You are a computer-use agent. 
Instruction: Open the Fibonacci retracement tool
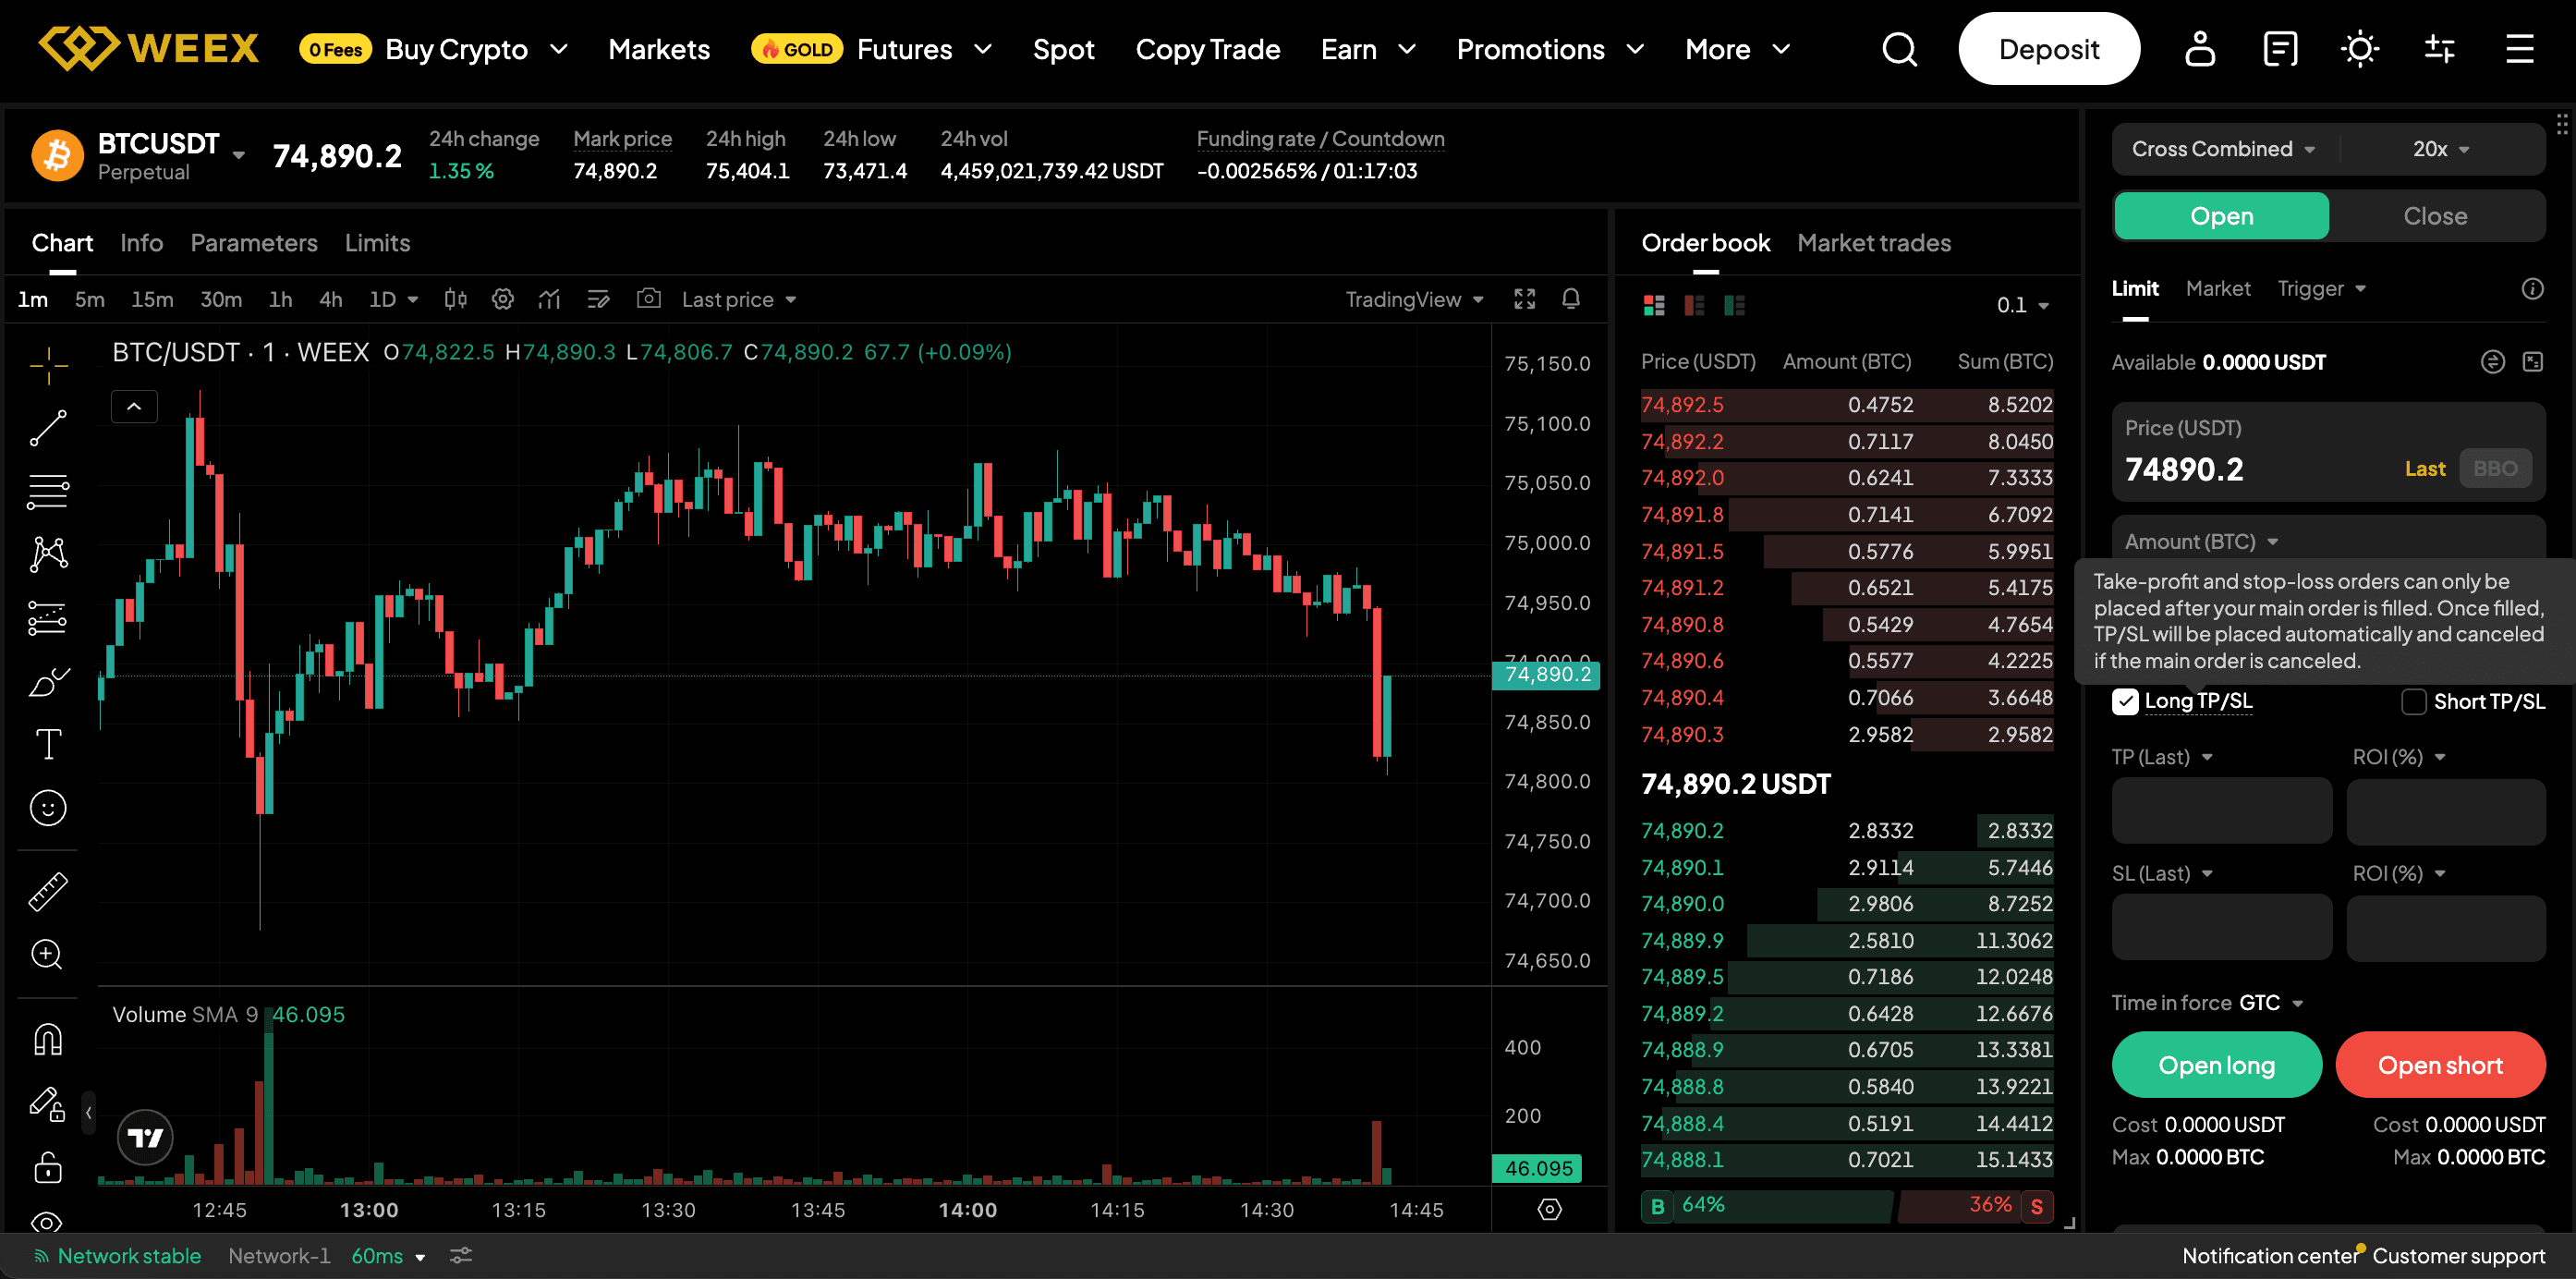pyautogui.click(x=48, y=491)
